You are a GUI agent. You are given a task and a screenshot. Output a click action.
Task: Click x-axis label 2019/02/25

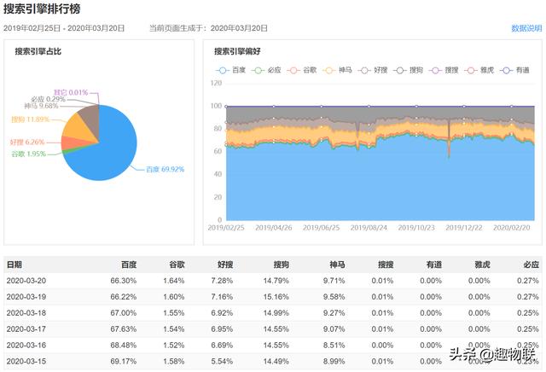click(226, 228)
